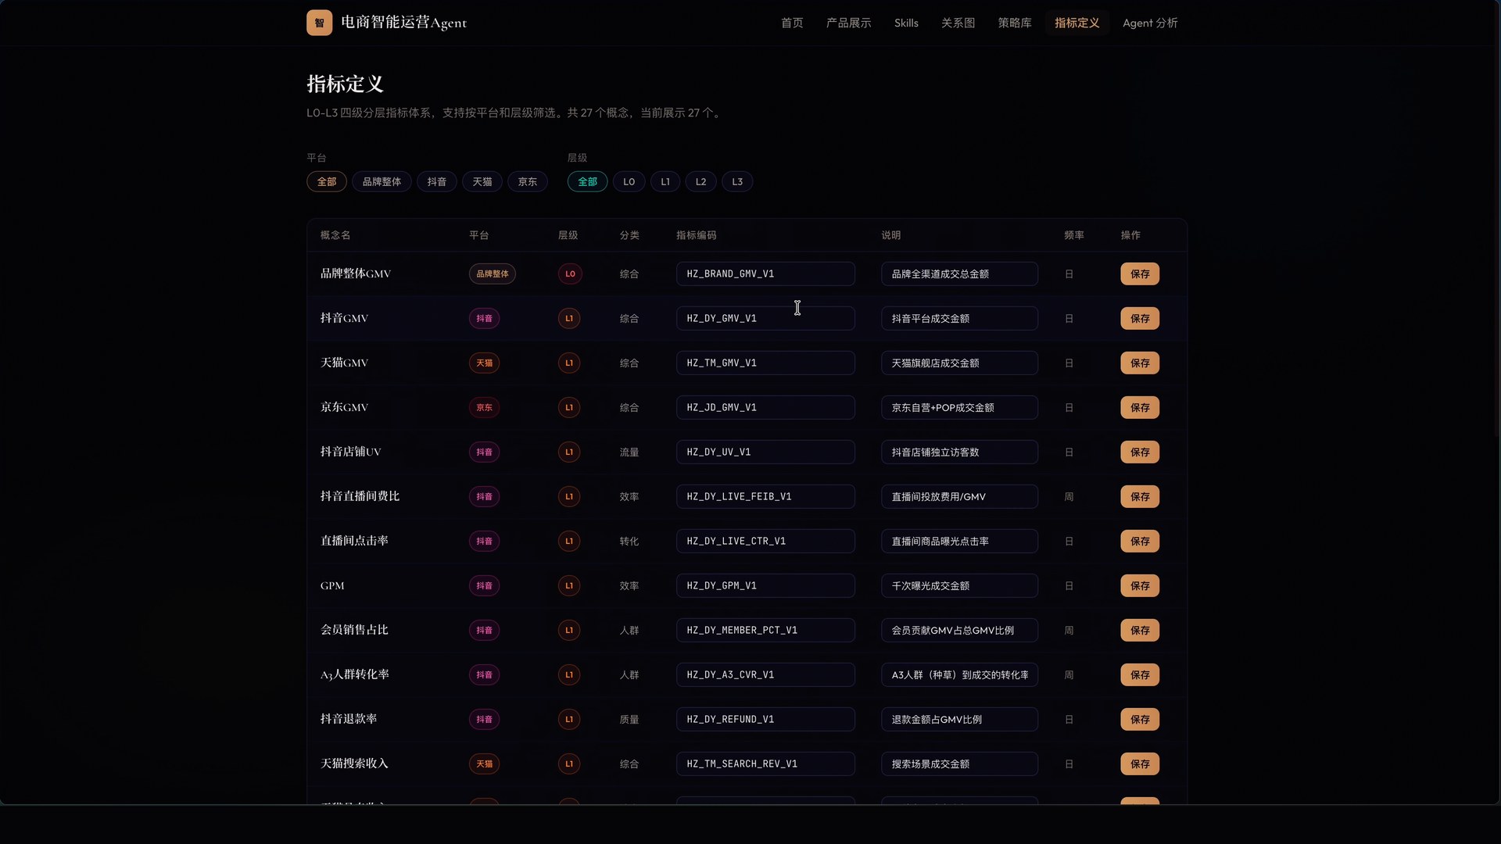Click the 京东 badge on 京东GMV row
This screenshot has width=1501, height=844.
(484, 407)
